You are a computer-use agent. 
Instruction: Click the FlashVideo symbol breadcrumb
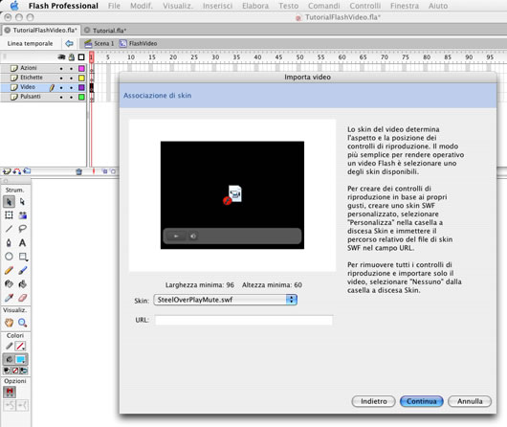[139, 43]
